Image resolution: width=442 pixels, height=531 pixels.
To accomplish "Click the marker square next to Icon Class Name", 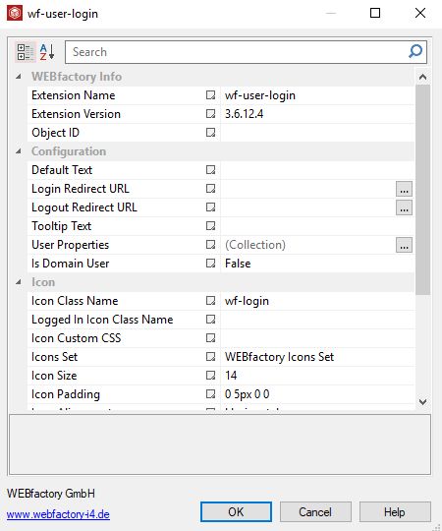I will pyautogui.click(x=210, y=301).
